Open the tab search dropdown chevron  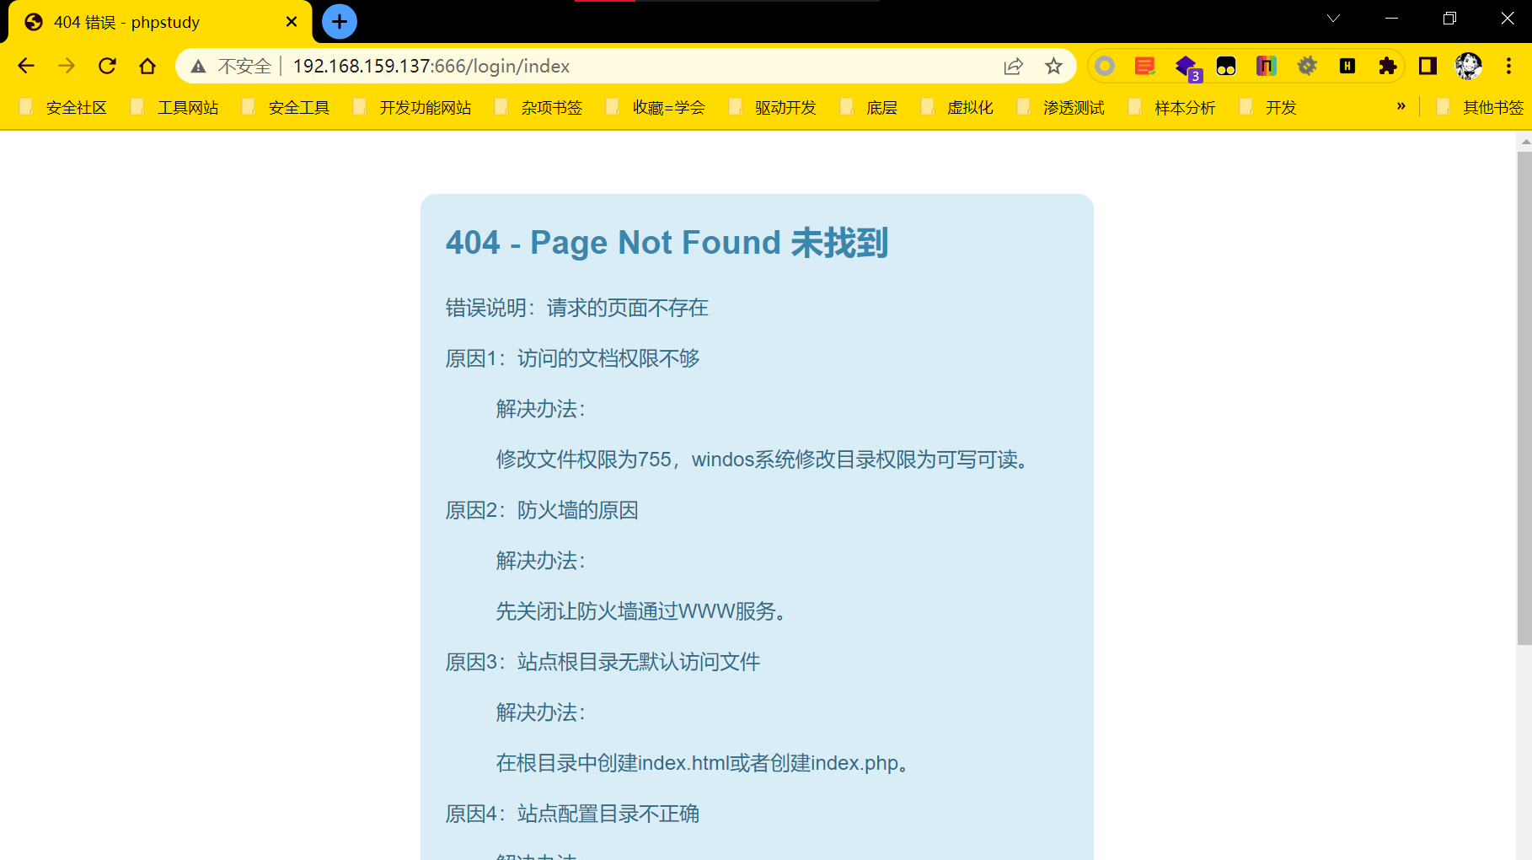click(x=1333, y=19)
